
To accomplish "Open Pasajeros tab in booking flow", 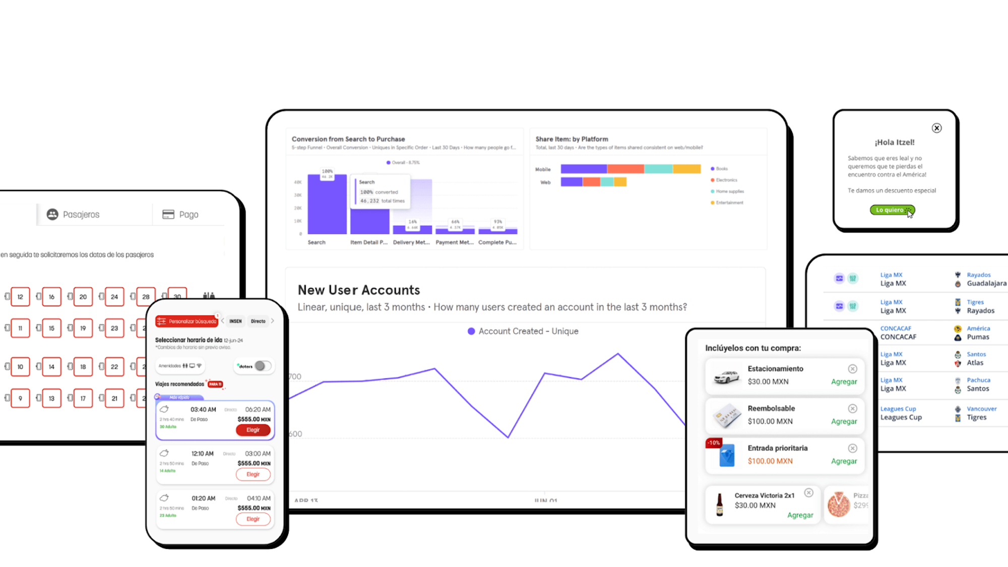I will [81, 214].
